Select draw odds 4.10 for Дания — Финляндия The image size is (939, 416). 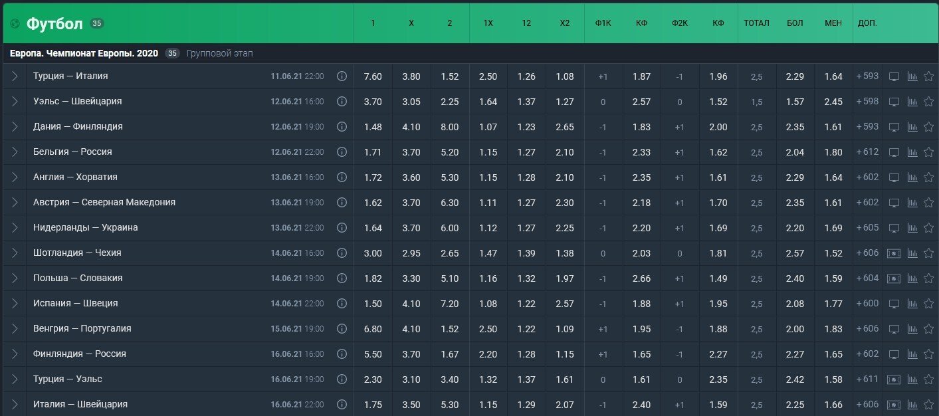pos(411,127)
